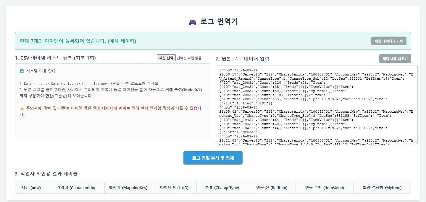The width and height of the screenshot is (426, 202).
Task: Click the 캐릭터 (Characteridx) column header
Action: 76,188
